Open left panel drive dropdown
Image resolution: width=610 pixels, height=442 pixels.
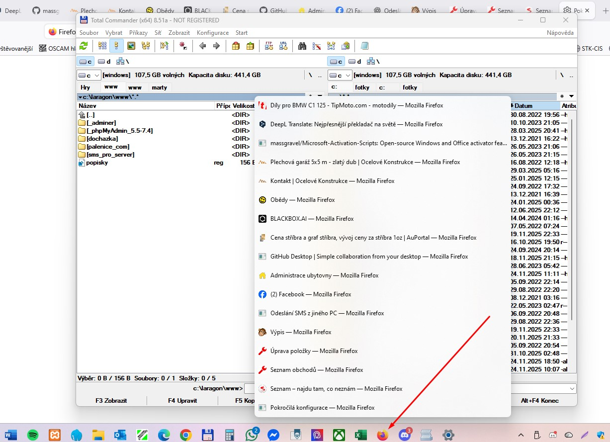coord(88,75)
